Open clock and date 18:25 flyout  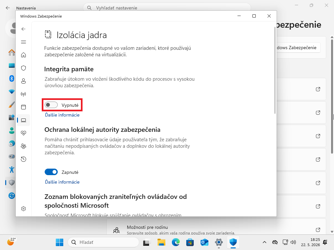click(311, 242)
